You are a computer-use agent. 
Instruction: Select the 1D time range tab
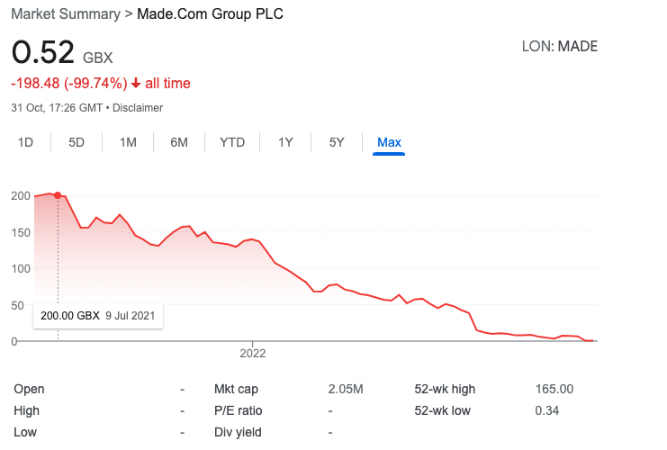[x=26, y=142]
